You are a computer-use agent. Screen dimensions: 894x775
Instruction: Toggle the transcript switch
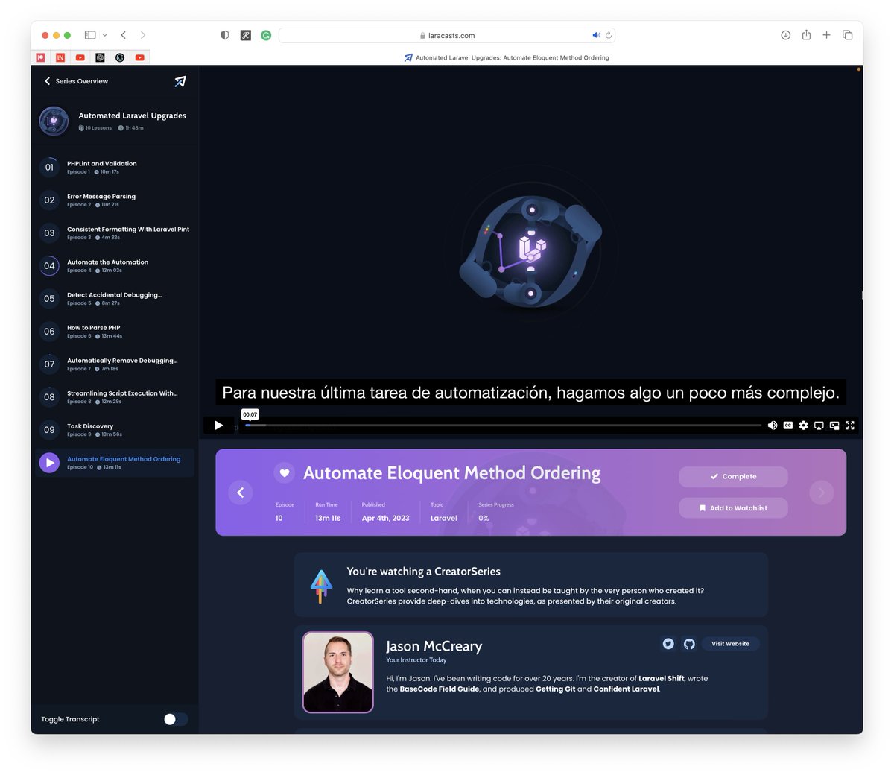pos(176,719)
